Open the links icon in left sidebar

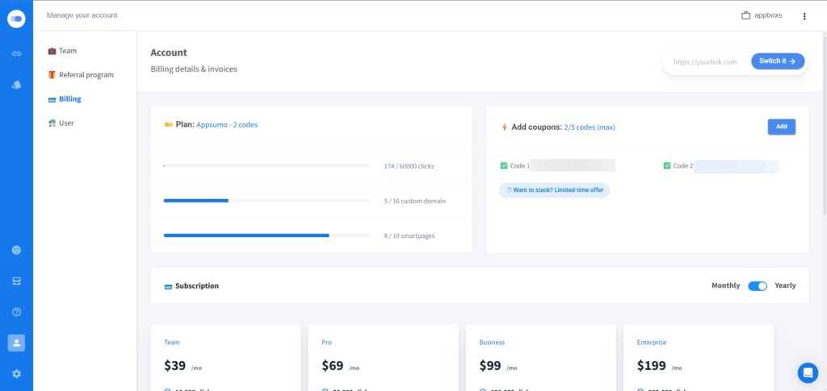[x=16, y=53]
